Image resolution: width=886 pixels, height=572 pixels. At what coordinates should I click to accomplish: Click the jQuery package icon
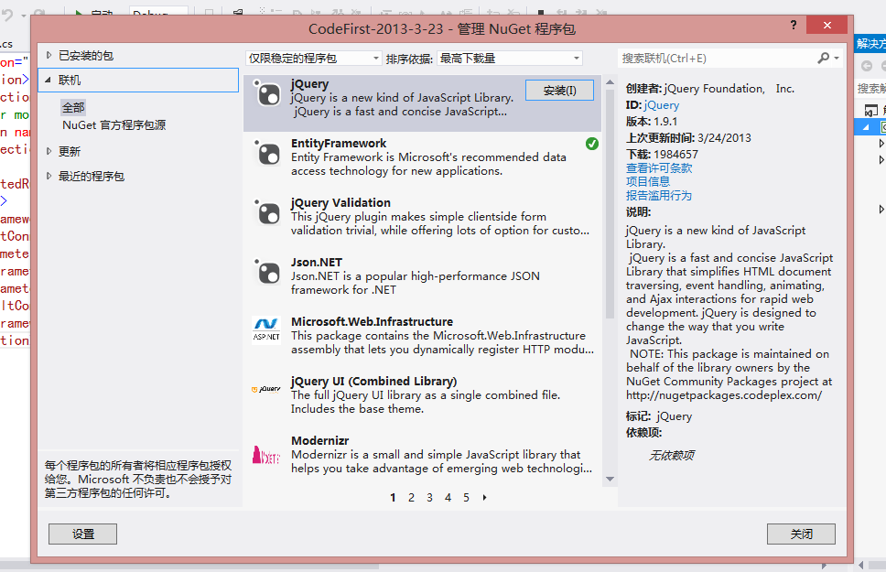click(266, 93)
